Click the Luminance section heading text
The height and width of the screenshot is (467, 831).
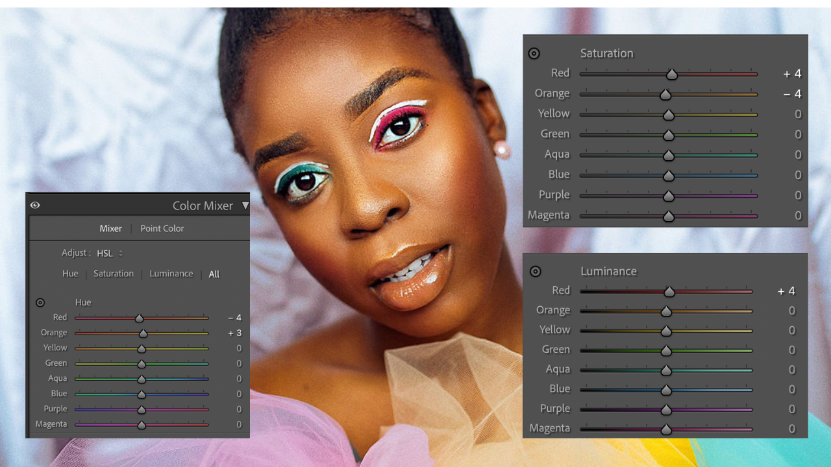[608, 271]
